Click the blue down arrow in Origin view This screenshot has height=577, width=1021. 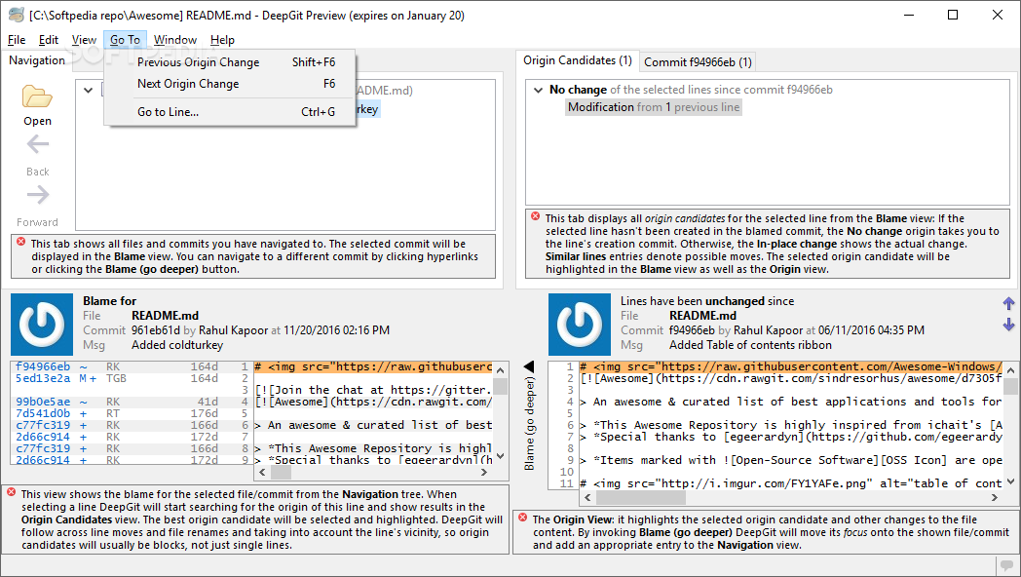click(1008, 325)
